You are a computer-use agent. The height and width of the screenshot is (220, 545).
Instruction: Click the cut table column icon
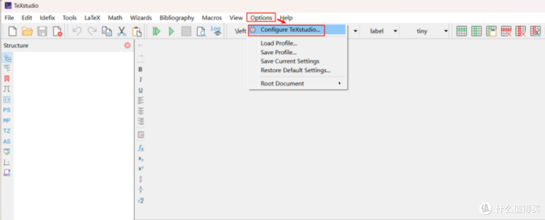coord(535,31)
